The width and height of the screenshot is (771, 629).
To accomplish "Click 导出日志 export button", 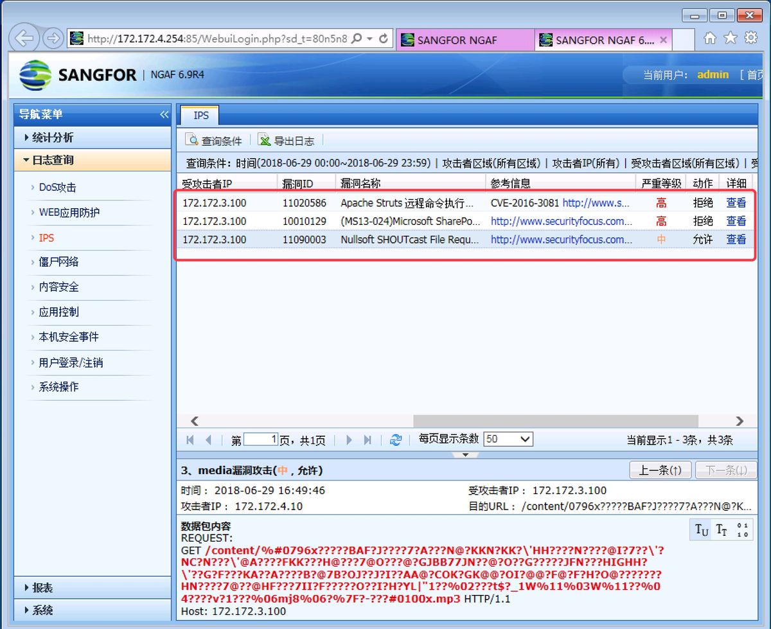I will click(x=287, y=140).
